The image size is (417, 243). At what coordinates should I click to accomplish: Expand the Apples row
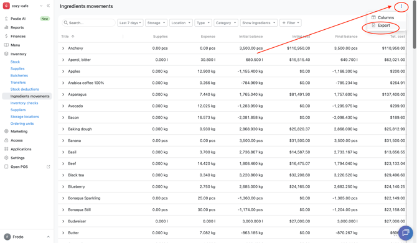63,71
